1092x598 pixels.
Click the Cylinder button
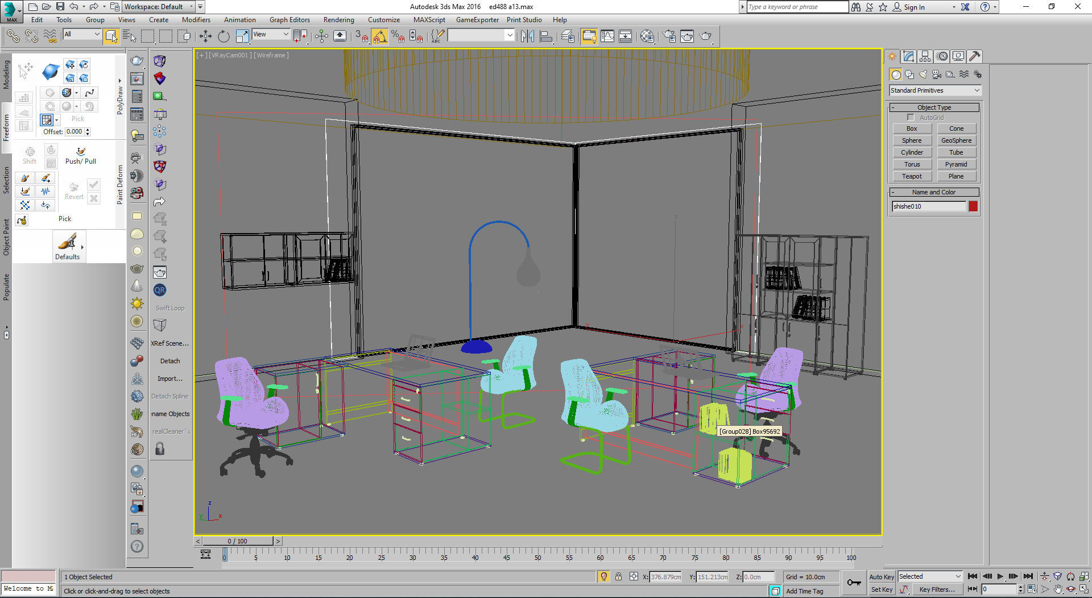912,152
